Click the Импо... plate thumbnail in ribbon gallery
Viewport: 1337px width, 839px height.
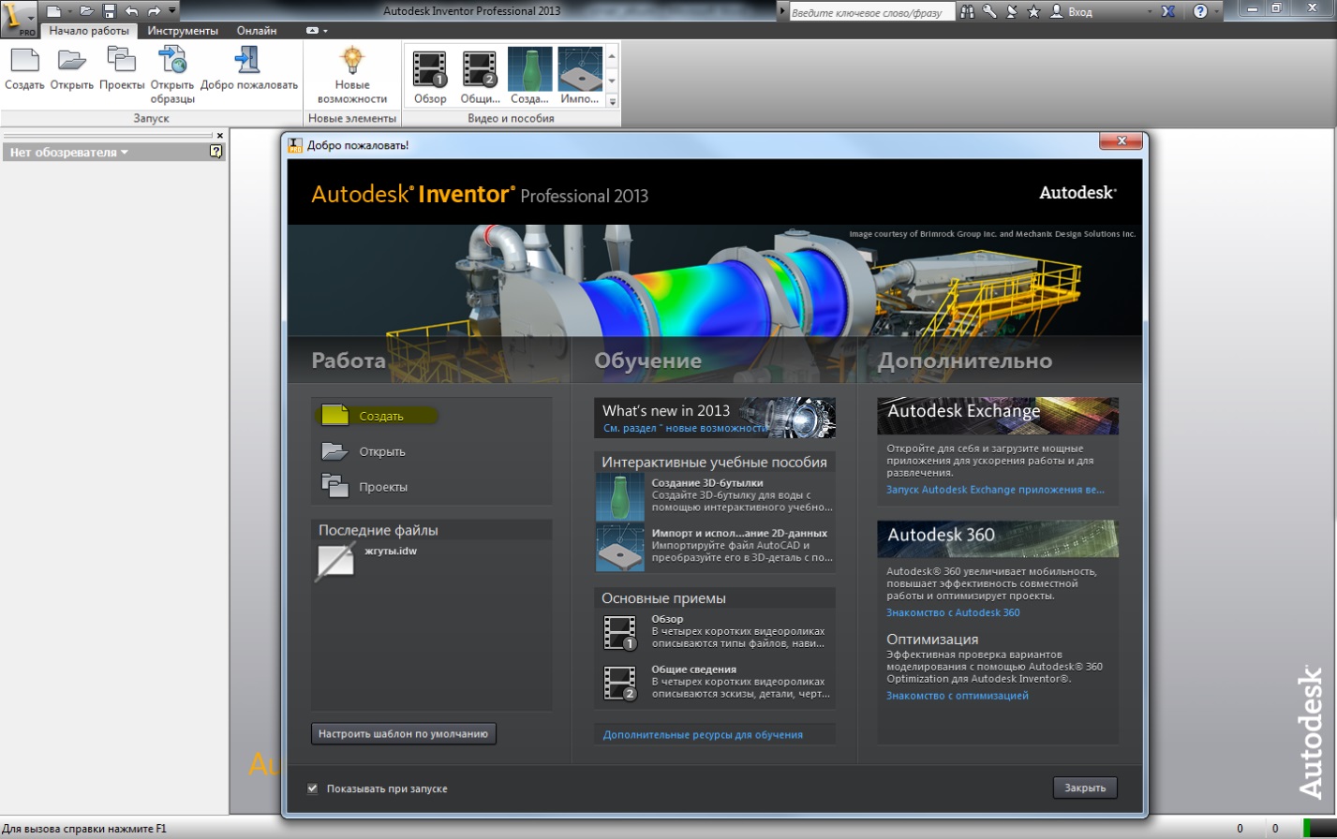(x=580, y=68)
